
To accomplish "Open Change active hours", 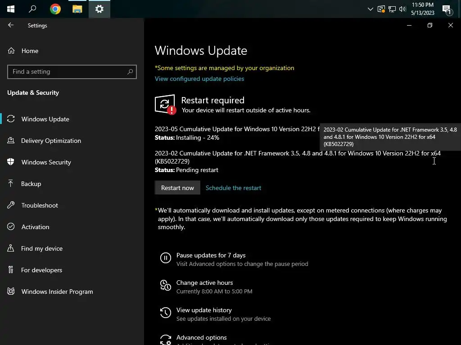I will pos(205,283).
